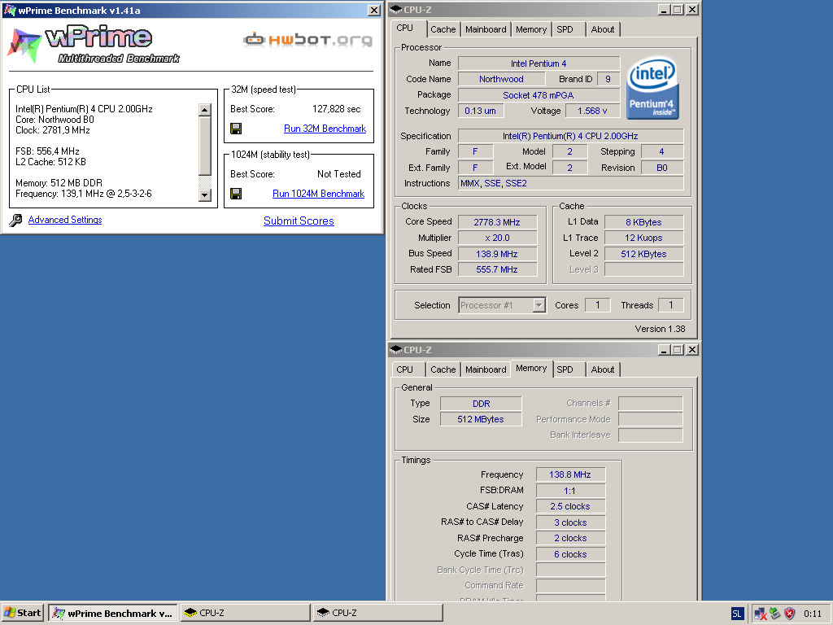Click the CPU List scrollbar thumb
Viewport: 833px width, 625px height.
[x=204, y=146]
